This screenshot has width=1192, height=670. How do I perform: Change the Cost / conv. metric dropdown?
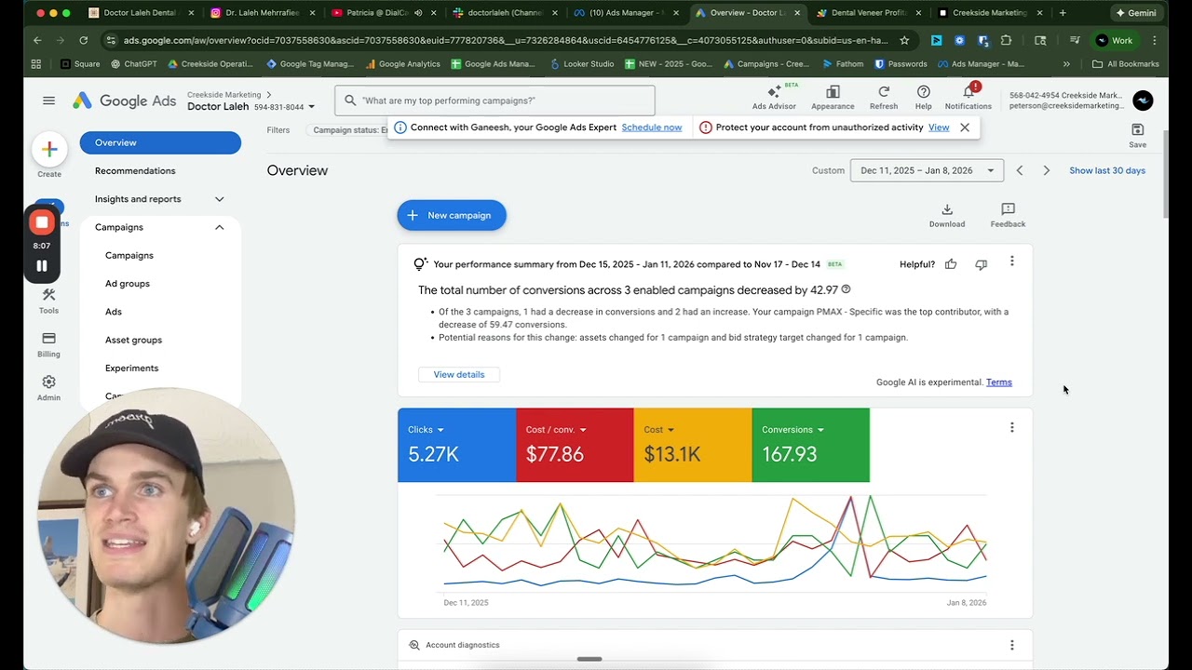(555, 430)
